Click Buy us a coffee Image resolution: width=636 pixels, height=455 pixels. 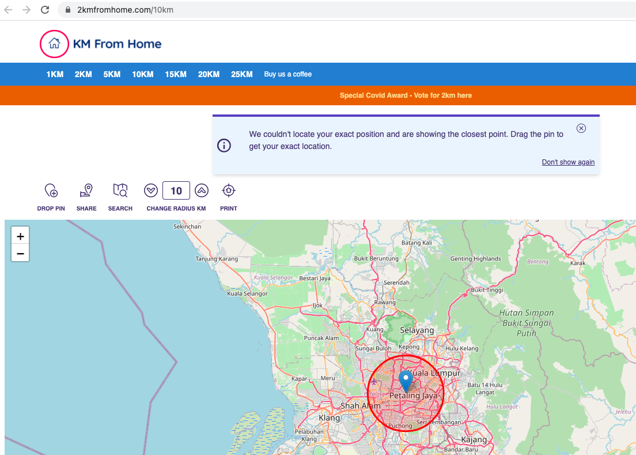tap(288, 74)
